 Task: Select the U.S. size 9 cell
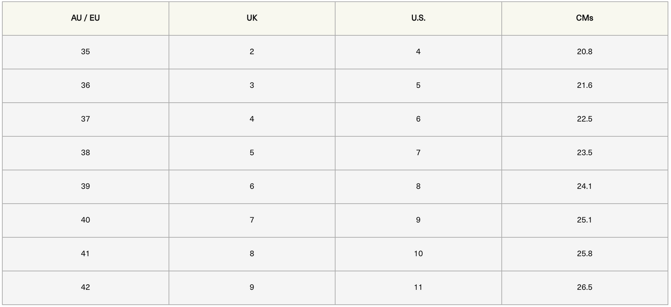point(418,220)
